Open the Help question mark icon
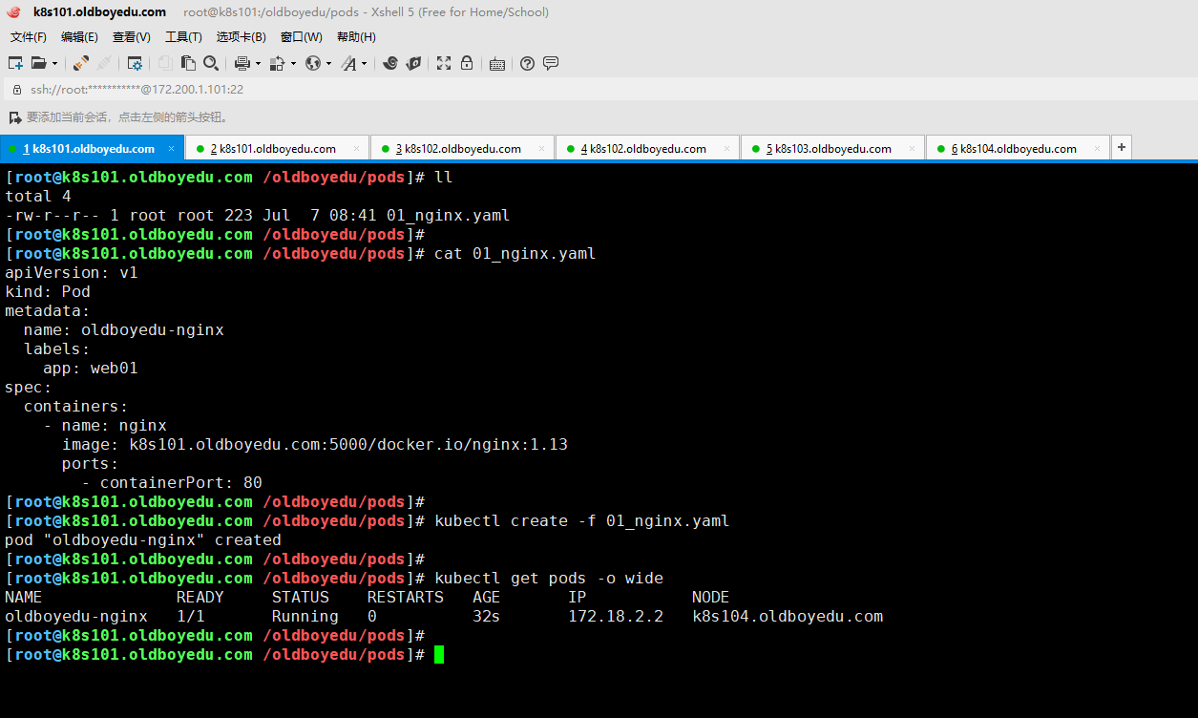 click(527, 64)
